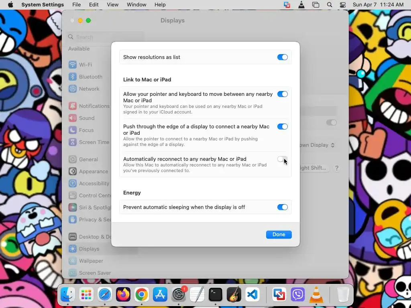
Task: Open Finder from the Dock
Action: (68, 295)
